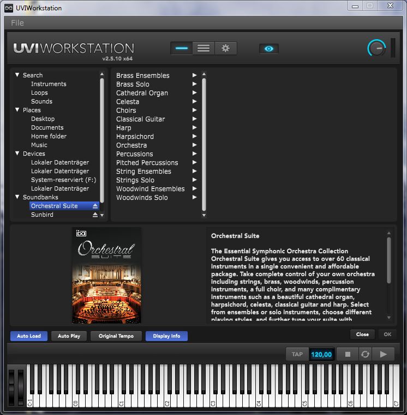The height and width of the screenshot is (415, 407).
Task: Select Woodwinds Solo category
Action: pos(142,198)
